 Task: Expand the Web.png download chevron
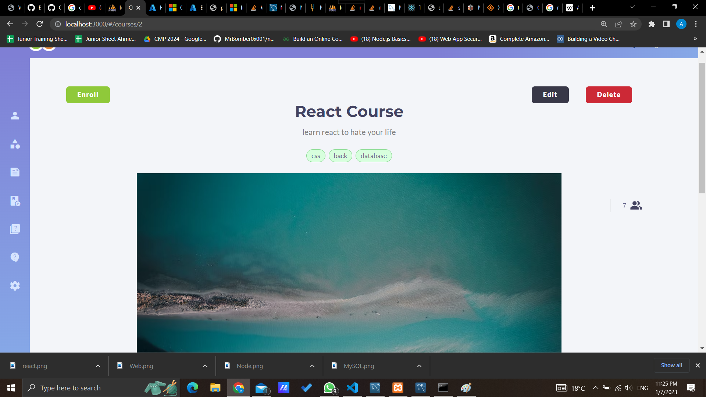point(205,366)
